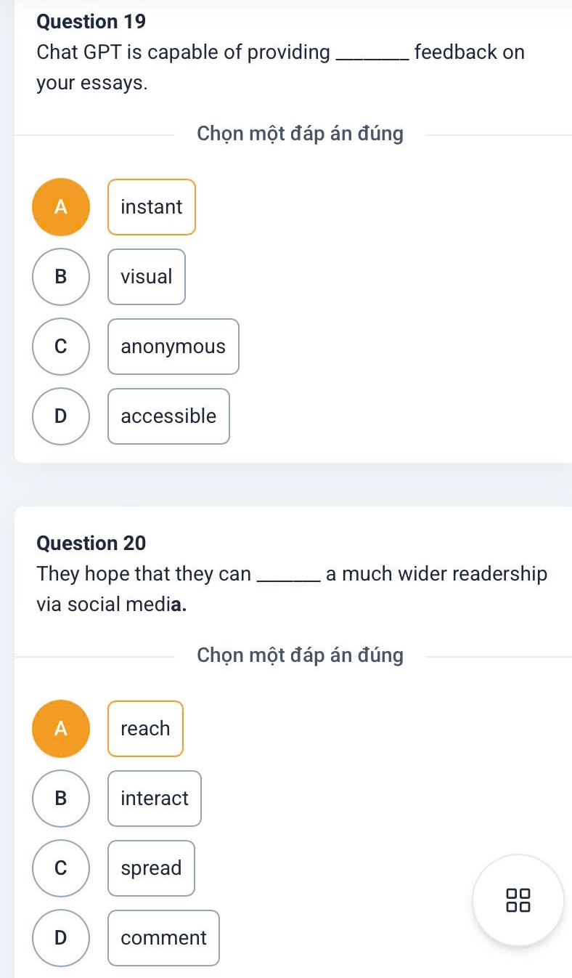Select radio option A for Question 20

tap(62, 729)
